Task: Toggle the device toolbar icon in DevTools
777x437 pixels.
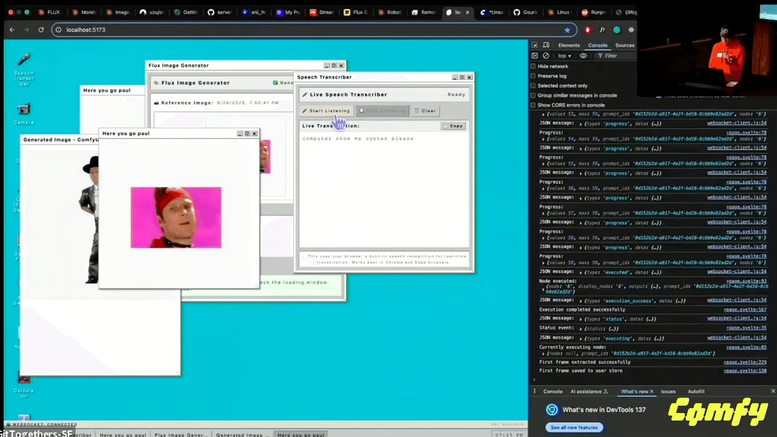Action: (x=546, y=45)
